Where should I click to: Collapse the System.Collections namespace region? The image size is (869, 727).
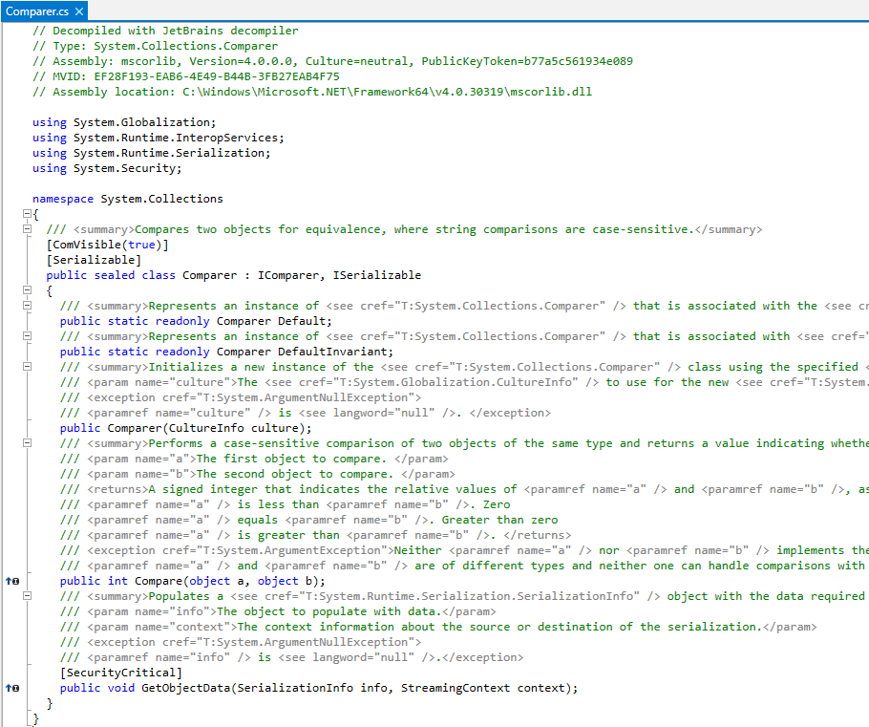pyautogui.click(x=28, y=214)
